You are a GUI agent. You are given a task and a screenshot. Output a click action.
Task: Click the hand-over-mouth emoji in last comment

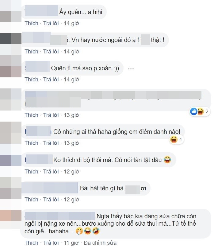click(x=79, y=231)
